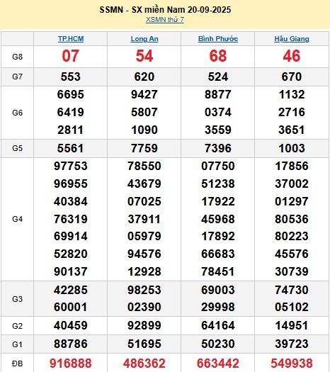Click Long An special prize number 486362
This screenshot has height=372, width=330.
(x=144, y=363)
